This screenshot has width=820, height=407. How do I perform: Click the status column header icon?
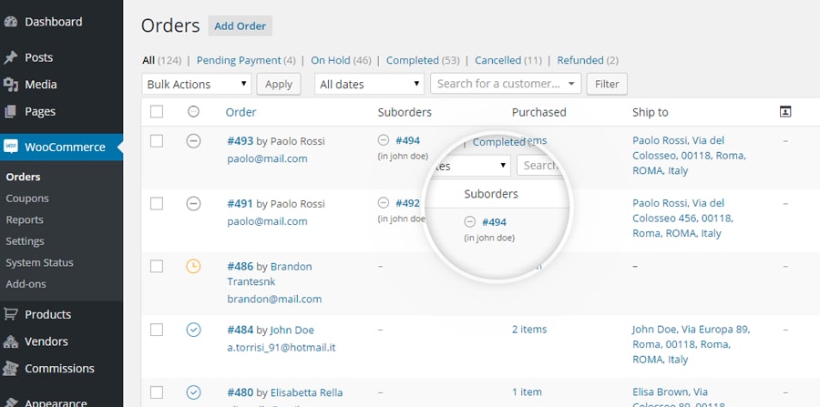point(193,111)
